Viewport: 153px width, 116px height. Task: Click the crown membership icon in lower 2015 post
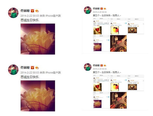[105, 65]
